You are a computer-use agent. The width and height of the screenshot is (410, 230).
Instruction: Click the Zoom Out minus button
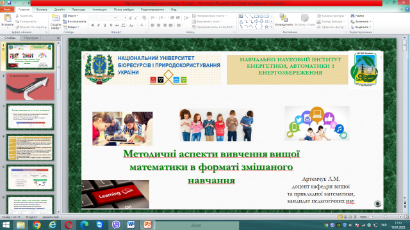pyautogui.click(x=370, y=217)
